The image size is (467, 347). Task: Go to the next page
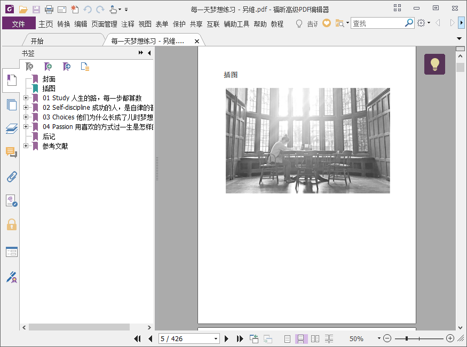pos(226,338)
